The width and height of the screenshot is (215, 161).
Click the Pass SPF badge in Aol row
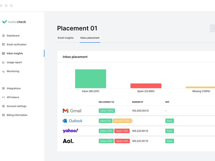pyautogui.click(x=170, y=141)
